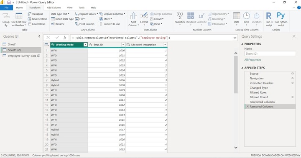Open the Date column tool
Image resolution: width=301 pixels, height=158 pixels.
tap(237, 19)
